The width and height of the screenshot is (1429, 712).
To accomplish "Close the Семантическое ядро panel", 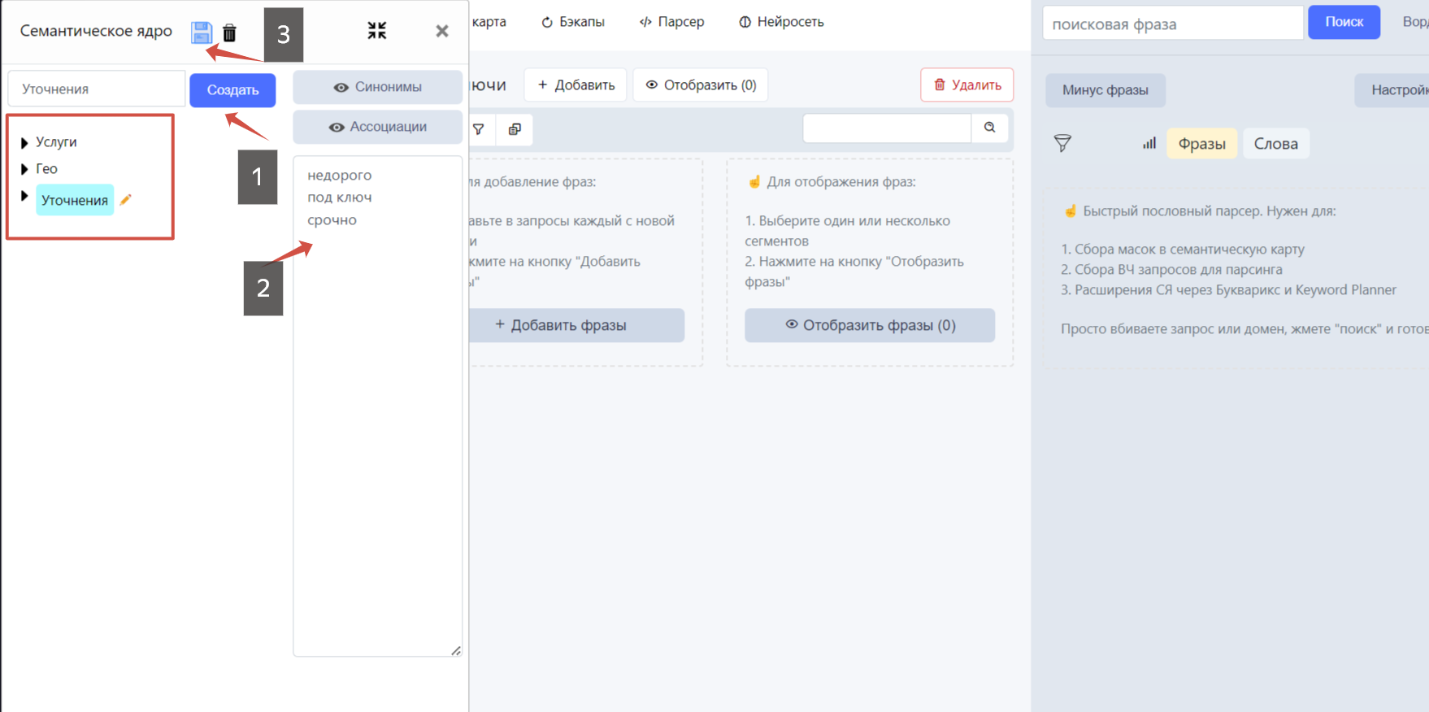I will tap(442, 31).
